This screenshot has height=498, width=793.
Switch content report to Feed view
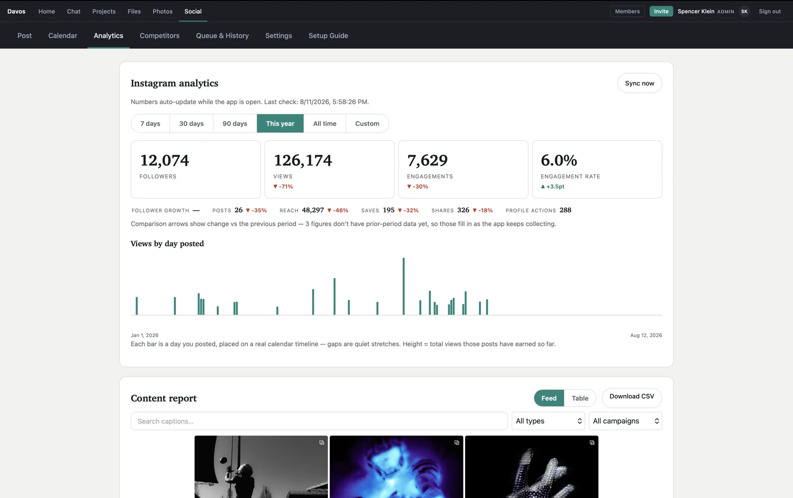(x=549, y=398)
